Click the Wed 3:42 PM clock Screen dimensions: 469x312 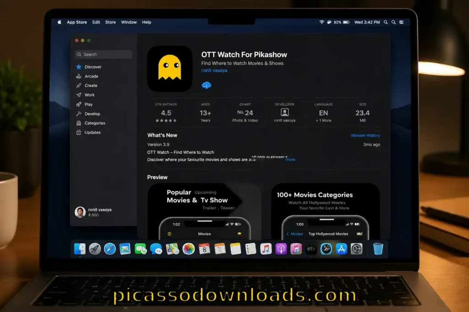(367, 22)
